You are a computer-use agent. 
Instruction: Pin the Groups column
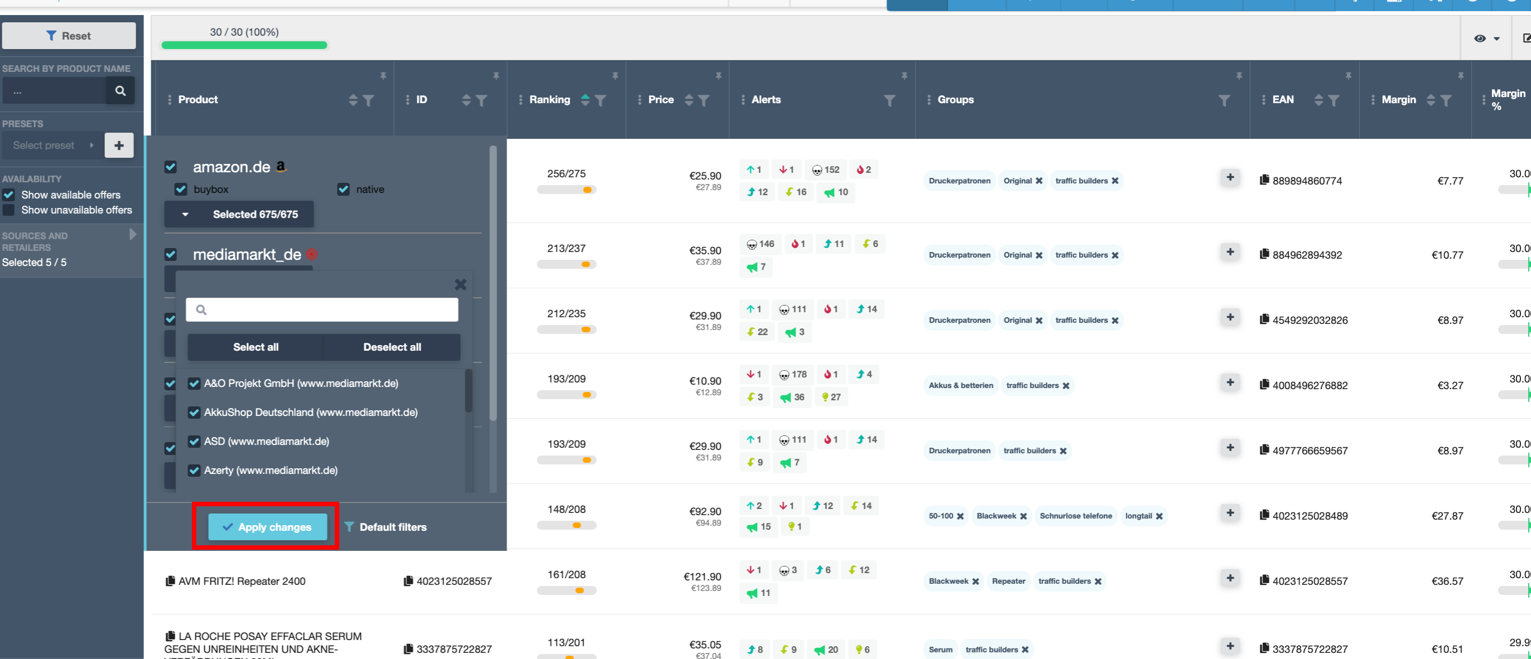tap(1239, 75)
